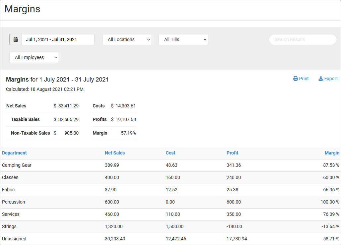
Task: Click the Percussion department row
Action: pyautogui.click(x=14, y=202)
